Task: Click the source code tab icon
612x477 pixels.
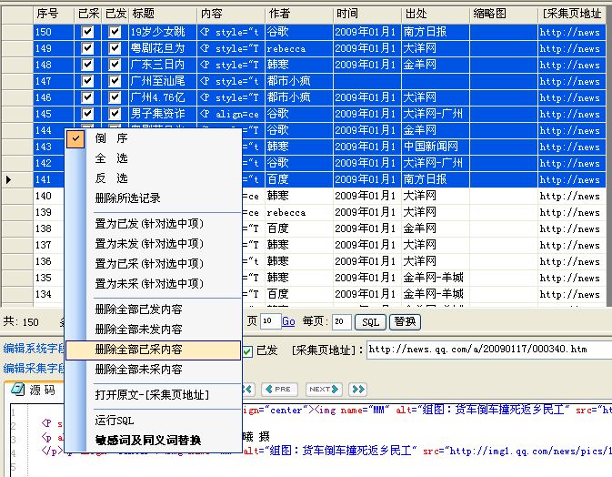Action: coord(17,389)
